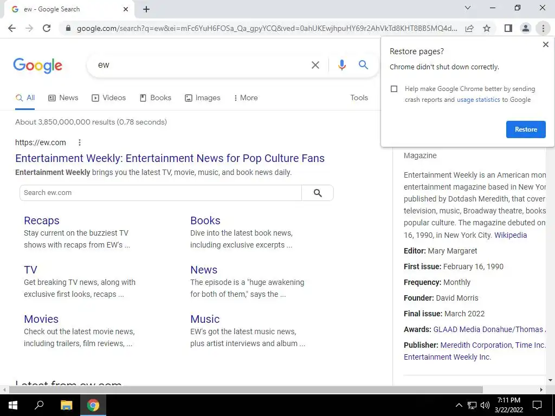
Task: Click the Search ew.com input field
Action: (160, 193)
